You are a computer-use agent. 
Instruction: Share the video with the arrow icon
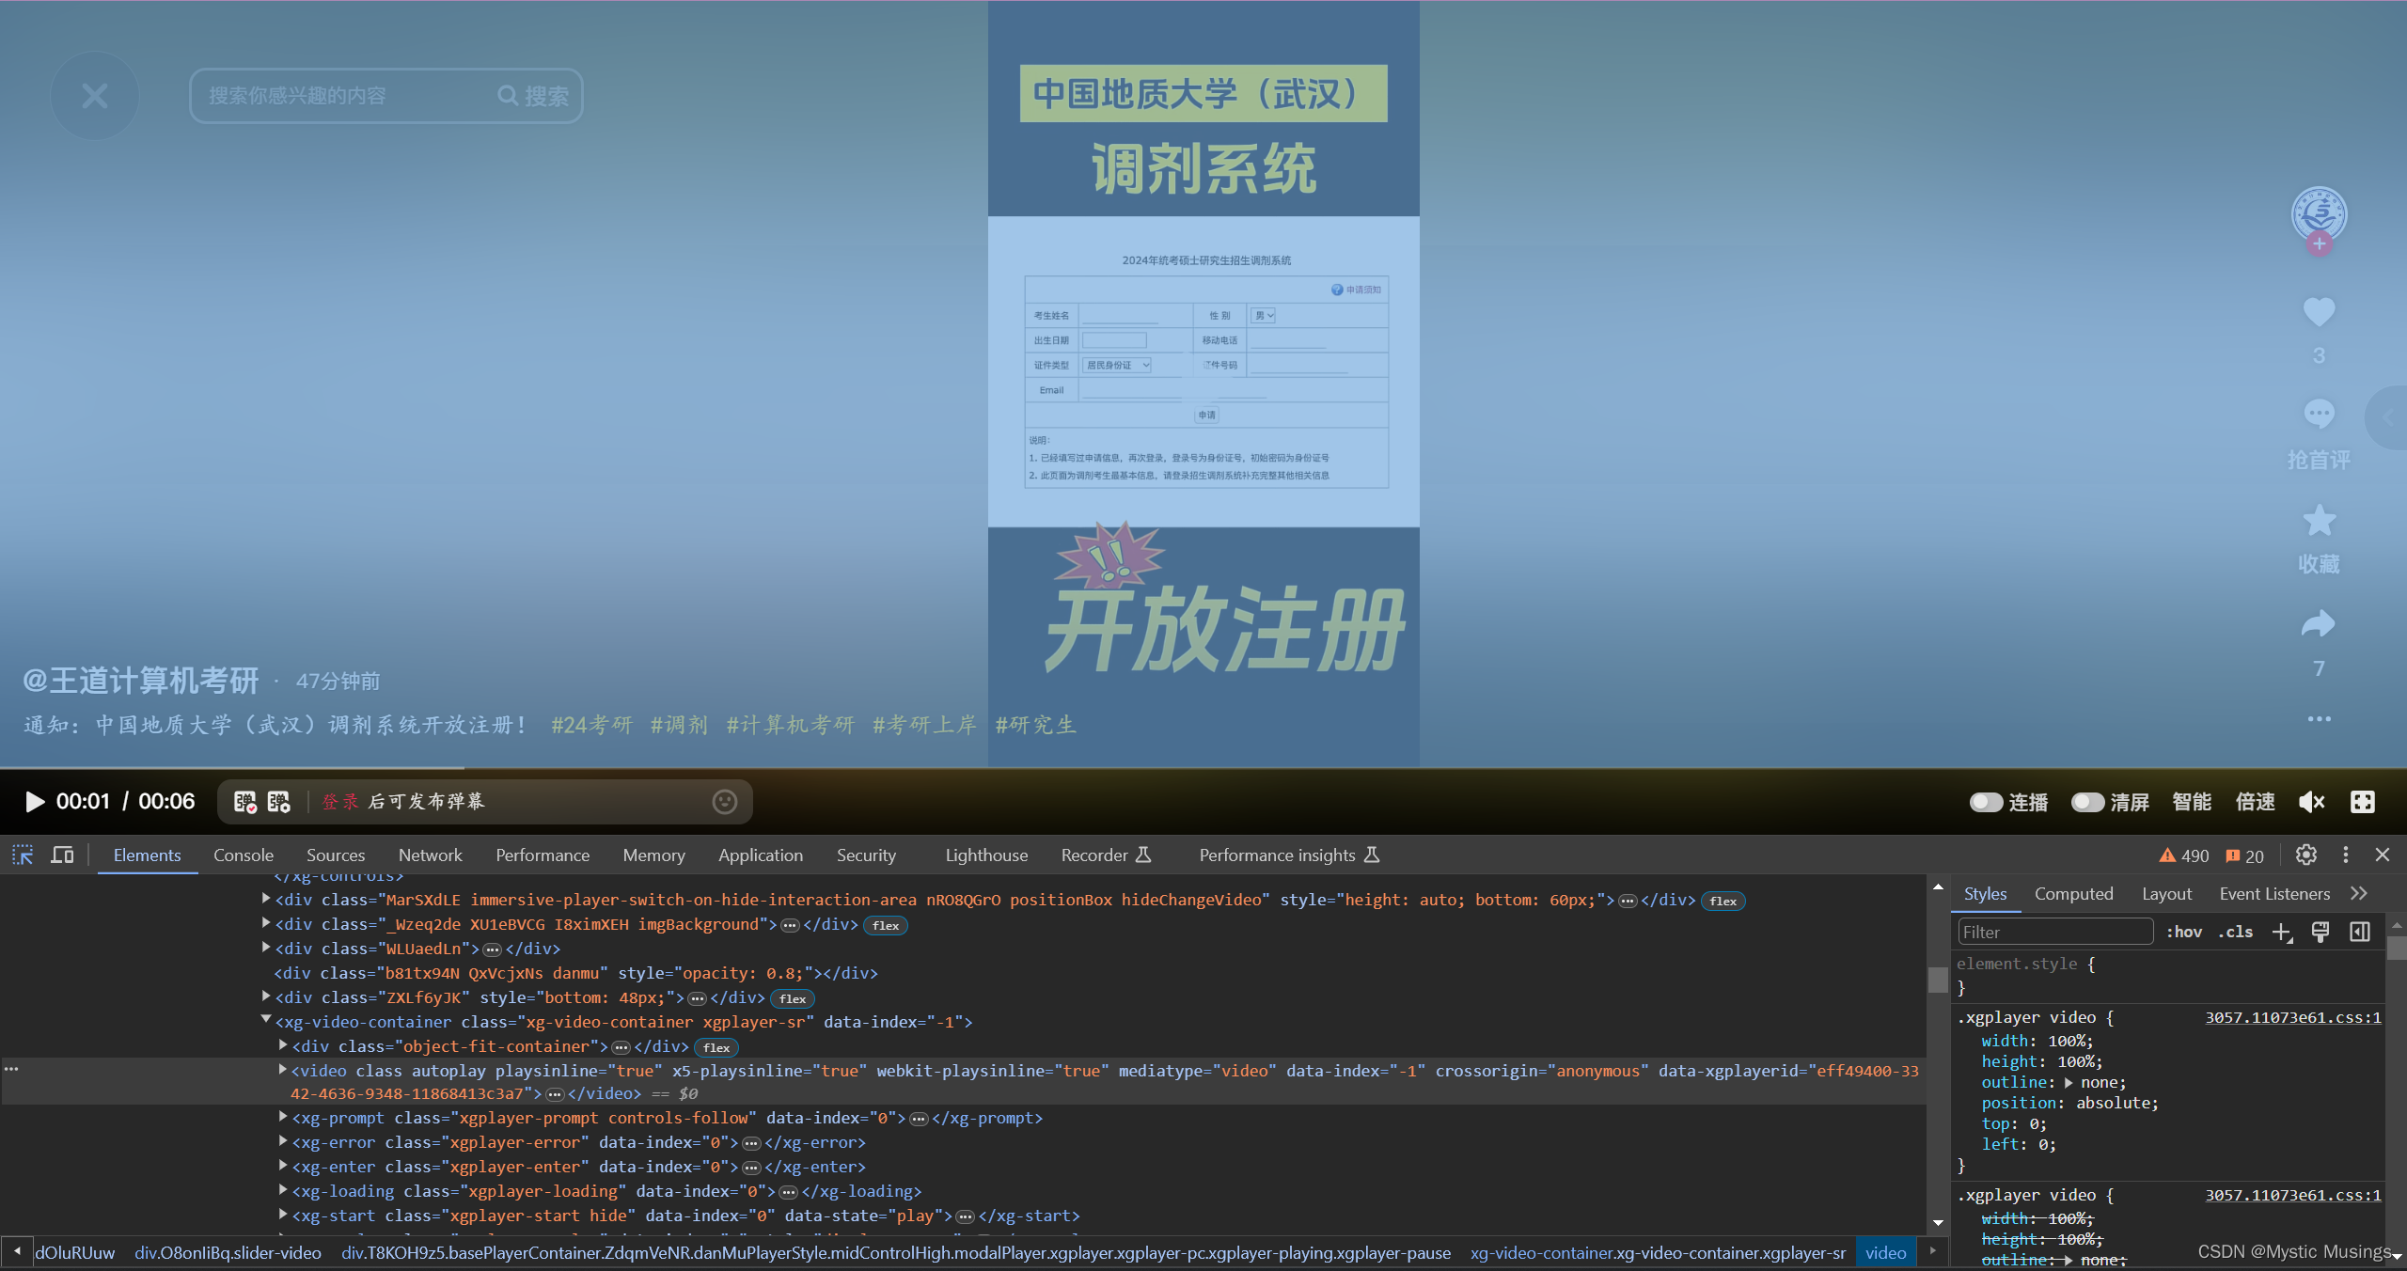point(2319,623)
